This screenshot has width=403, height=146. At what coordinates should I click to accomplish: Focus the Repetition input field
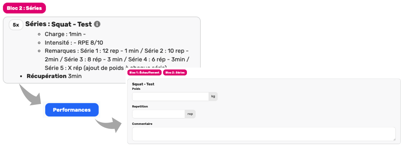pos(159,114)
